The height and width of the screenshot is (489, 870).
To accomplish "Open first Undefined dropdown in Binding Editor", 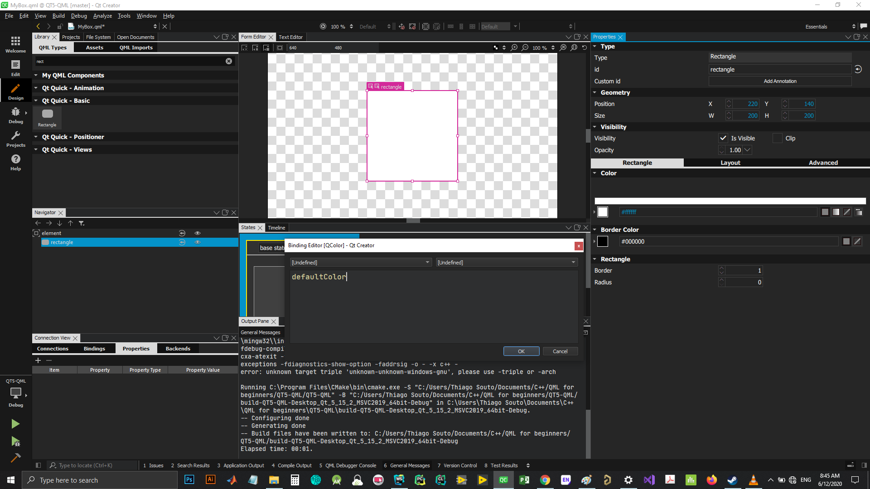I will (361, 262).
